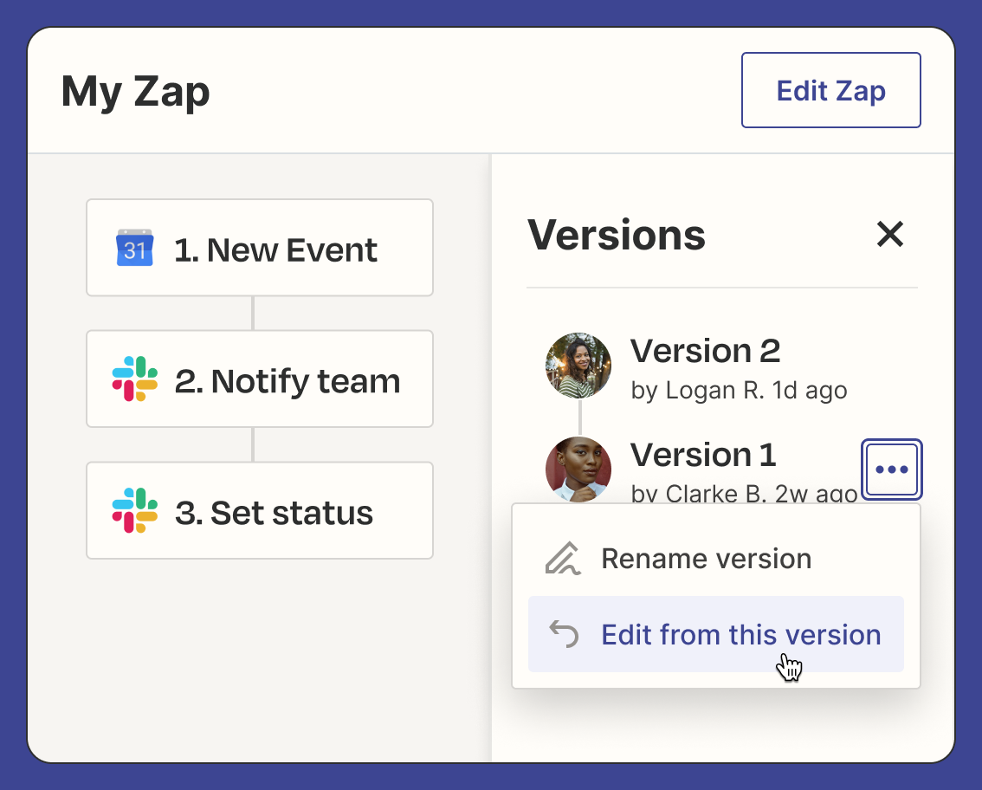This screenshot has height=790, width=982.
Task: Click Clarke B.'s avatar on Version 1
Action: click(x=578, y=469)
